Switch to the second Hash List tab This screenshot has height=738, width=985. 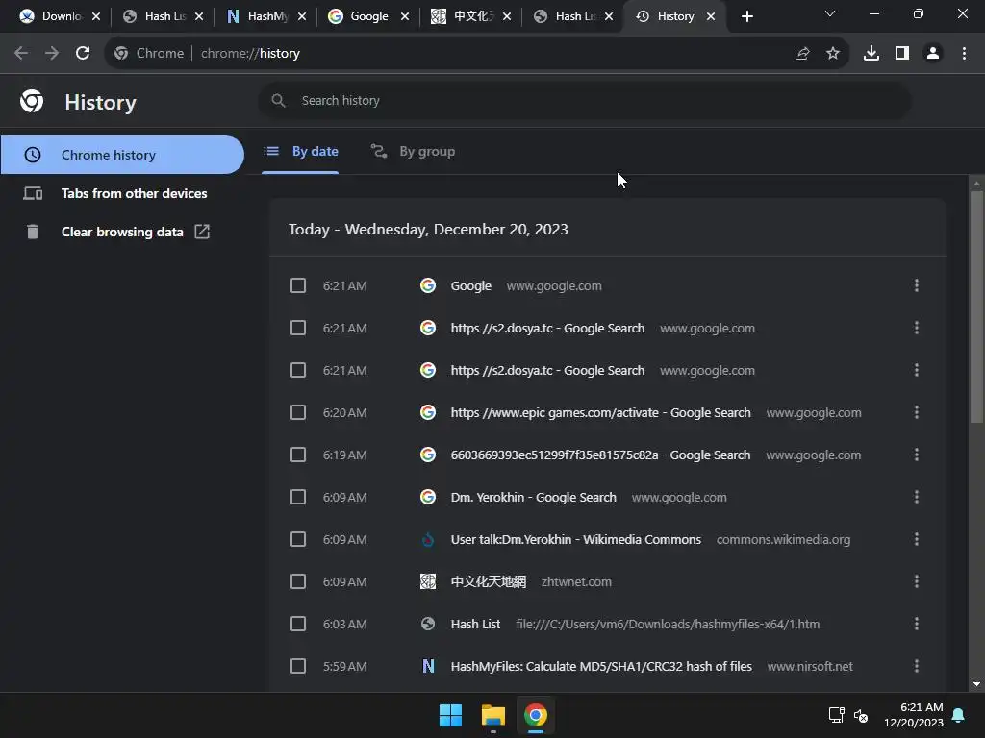(573, 16)
